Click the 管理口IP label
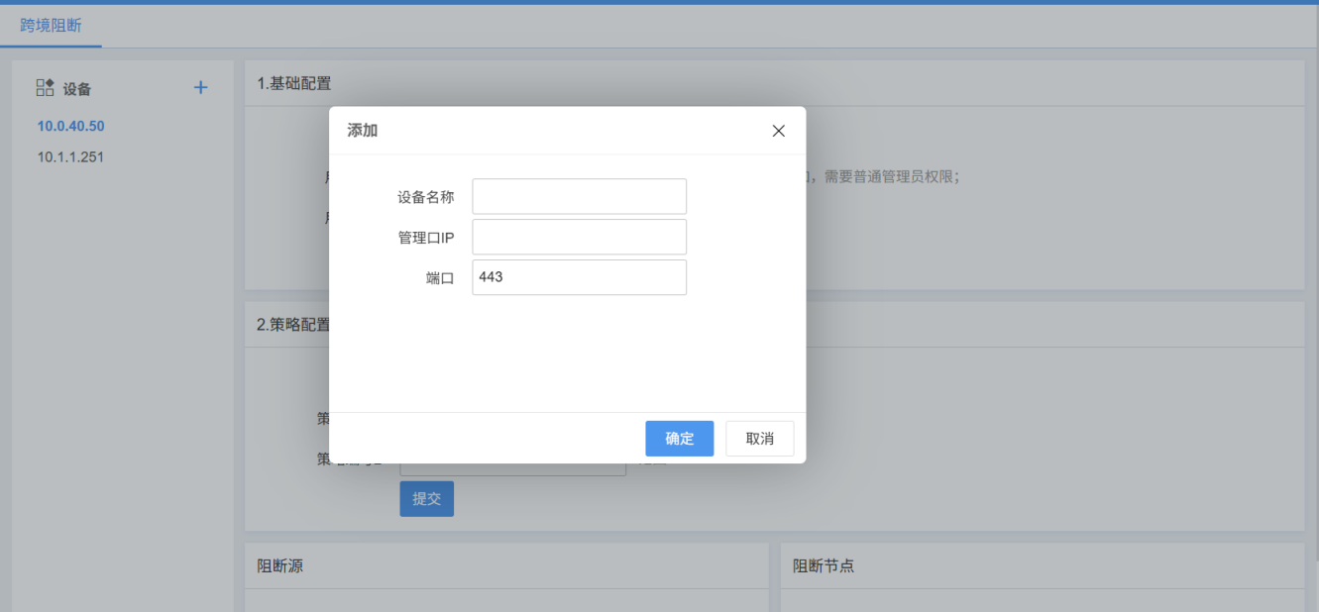Image resolution: width=1319 pixels, height=612 pixels. [425, 238]
